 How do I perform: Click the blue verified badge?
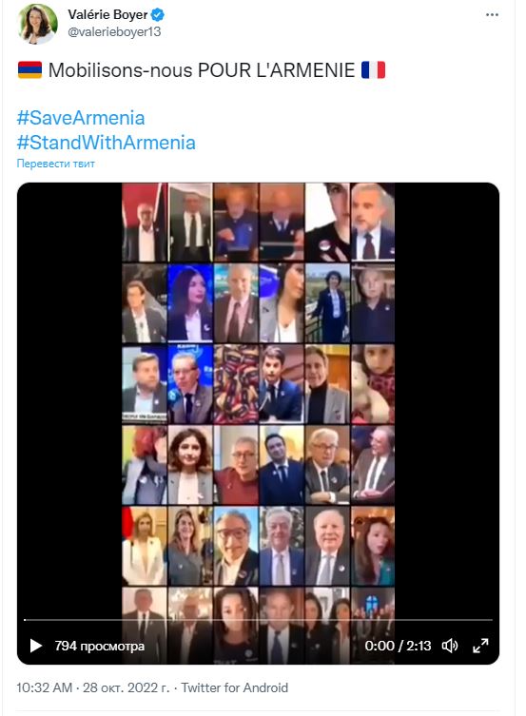click(x=158, y=14)
